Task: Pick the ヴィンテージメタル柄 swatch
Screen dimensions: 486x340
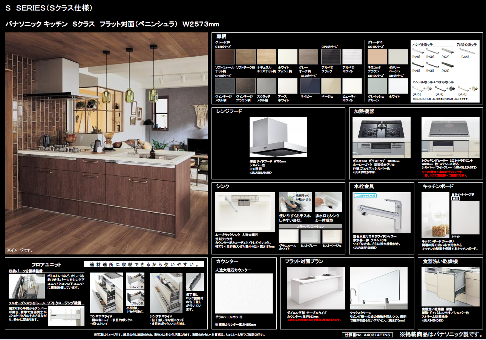Action: point(225,86)
